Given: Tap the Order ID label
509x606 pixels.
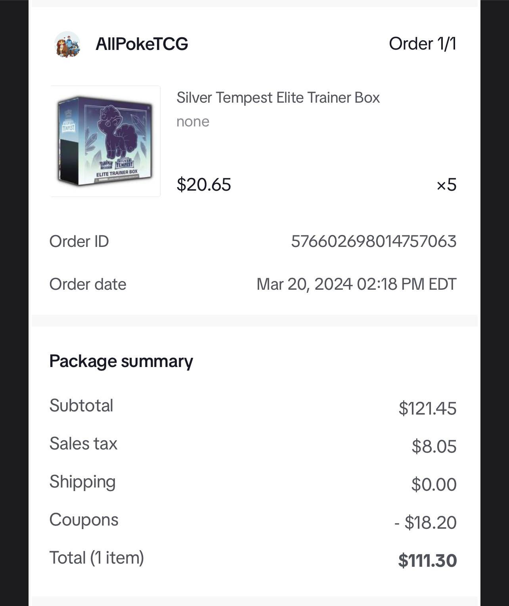Looking at the screenshot, I should point(79,241).
